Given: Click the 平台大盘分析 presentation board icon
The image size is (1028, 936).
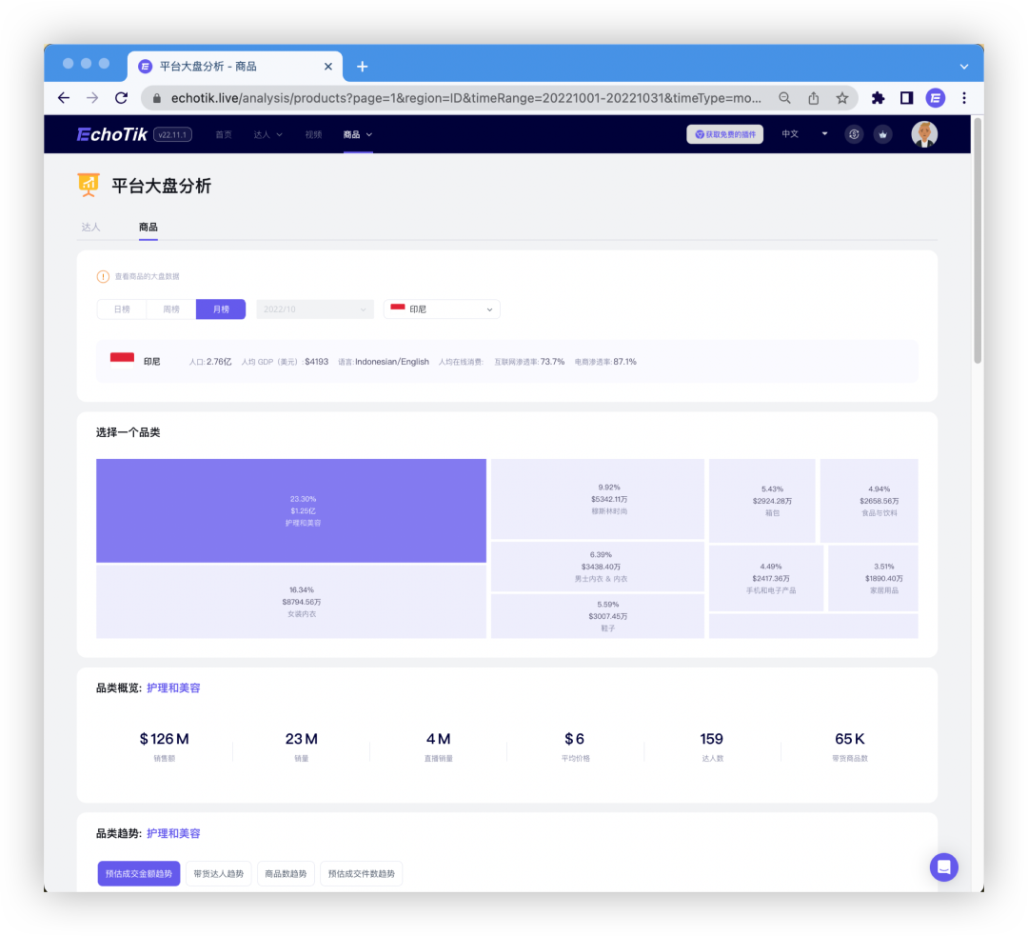Looking at the screenshot, I should (x=89, y=187).
